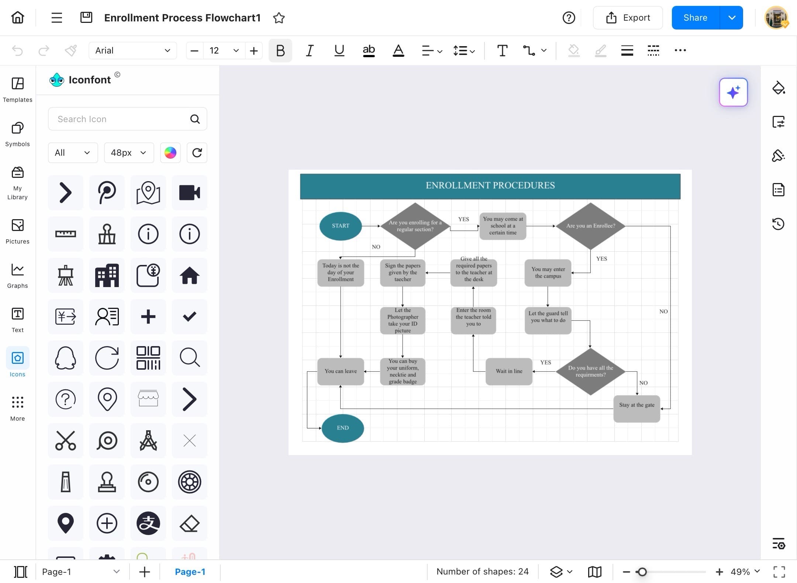Toggle bold formatting
Image resolution: width=797 pixels, height=583 pixels.
point(280,51)
